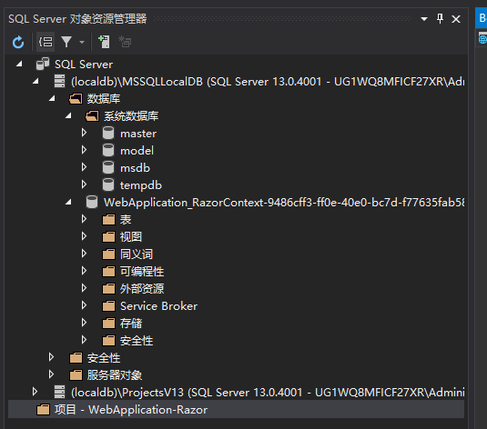Select the model database label
The width and height of the screenshot is (487, 429).
pyautogui.click(x=137, y=151)
